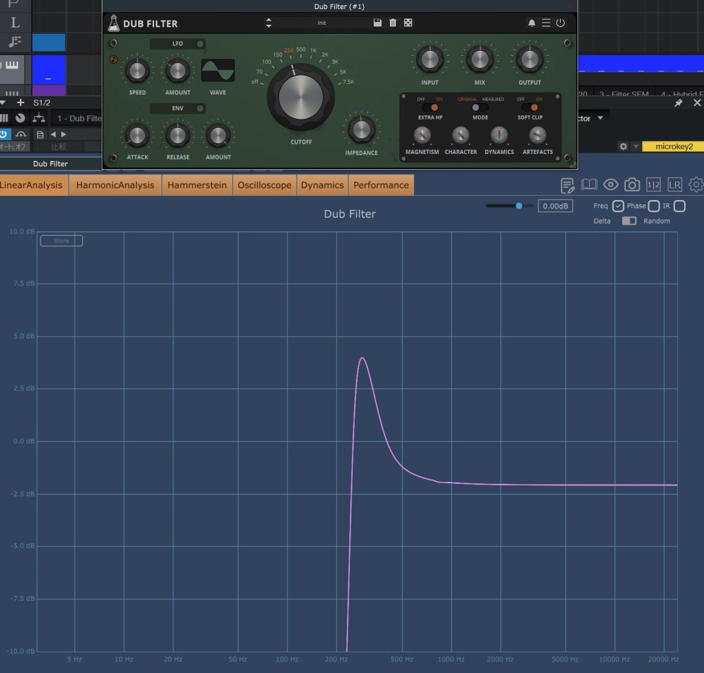704x673 pixels.
Task: Click the notification bell in Dub Filter
Action: point(531,23)
